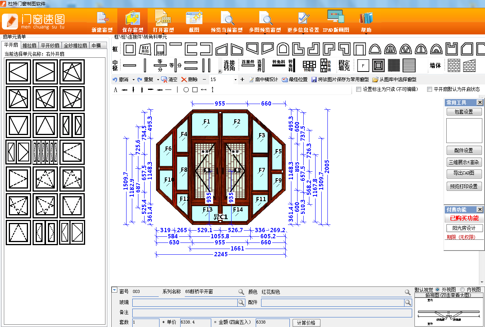Select the horizontal dimension arrow tool
This screenshot has width=485, height=327.
pyautogui.click(x=204, y=89)
